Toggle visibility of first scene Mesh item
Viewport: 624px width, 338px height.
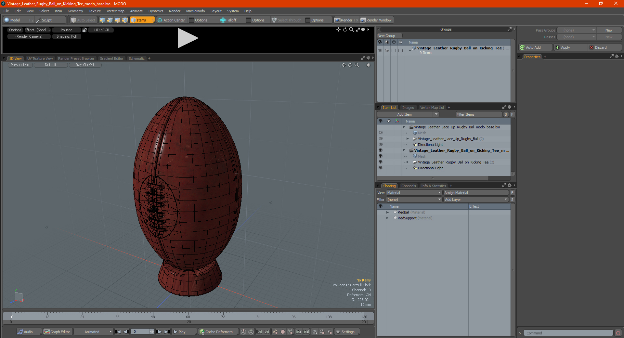coord(381,133)
